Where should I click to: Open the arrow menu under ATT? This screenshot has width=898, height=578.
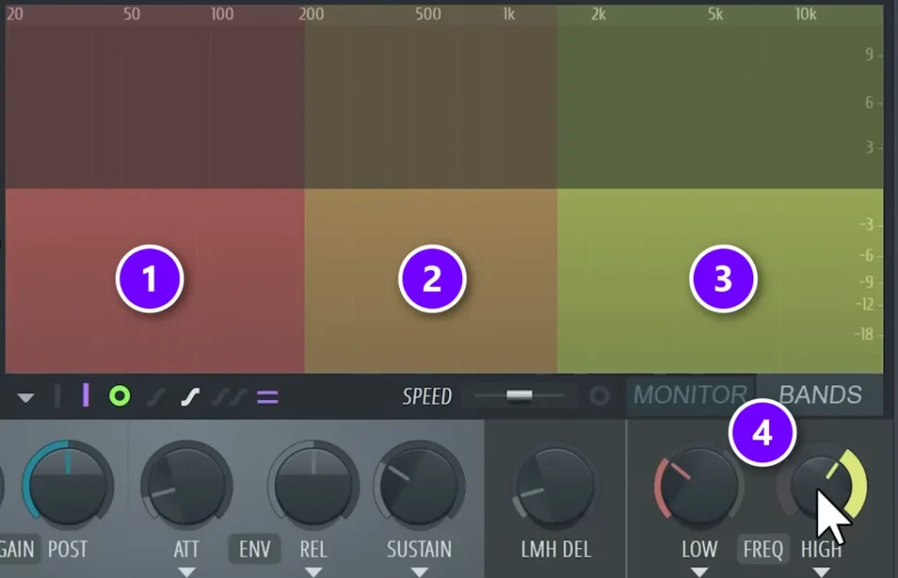click(187, 572)
